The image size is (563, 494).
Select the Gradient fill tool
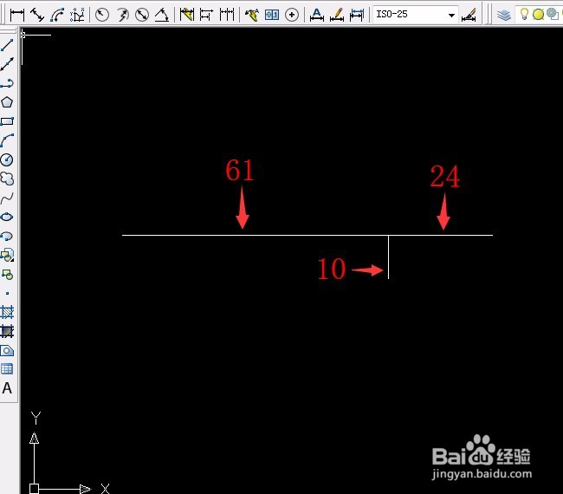(7, 331)
